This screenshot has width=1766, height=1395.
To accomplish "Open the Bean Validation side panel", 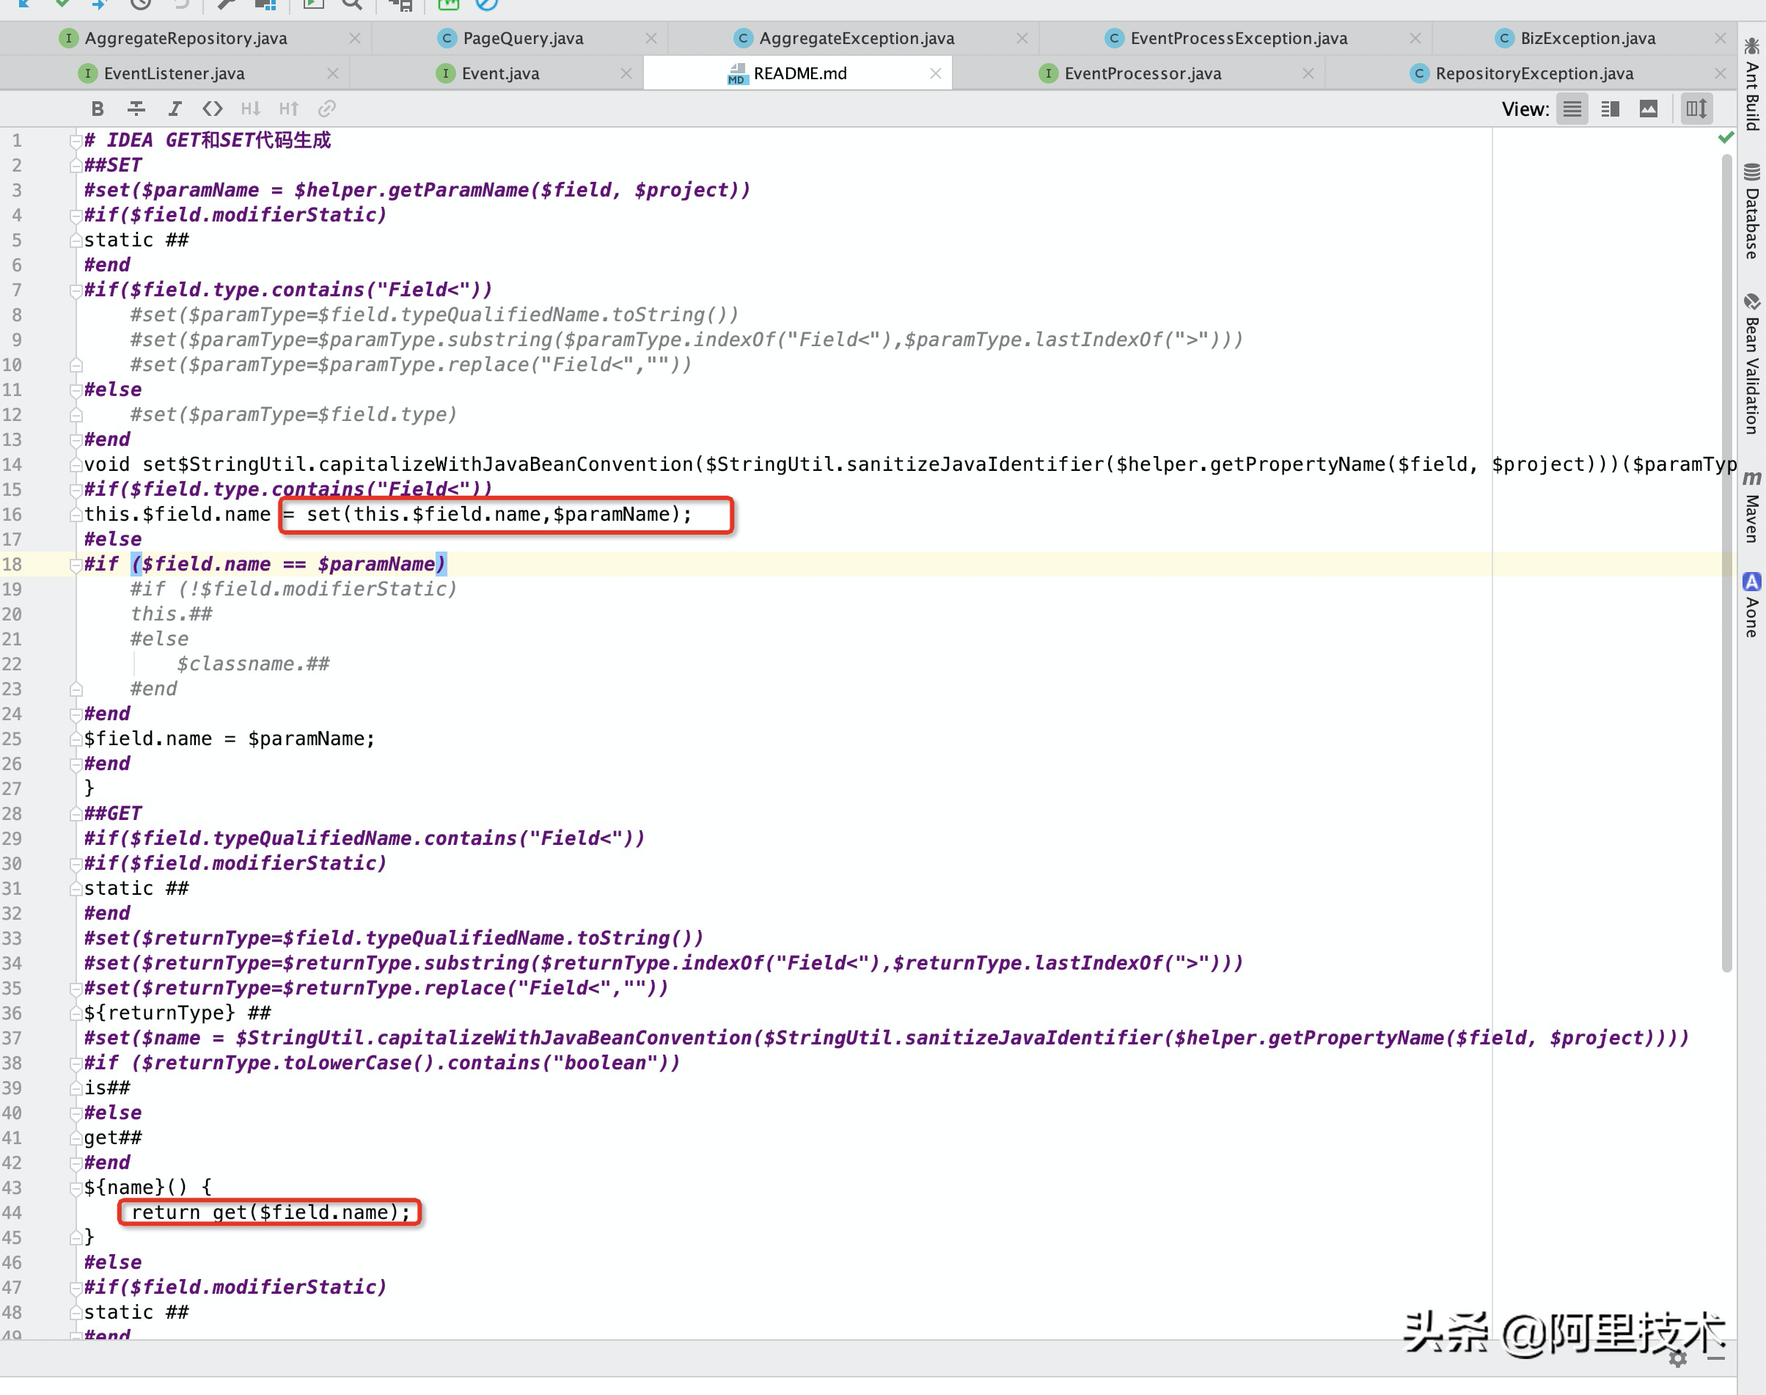I will pyautogui.click(x=1751, y=364).
